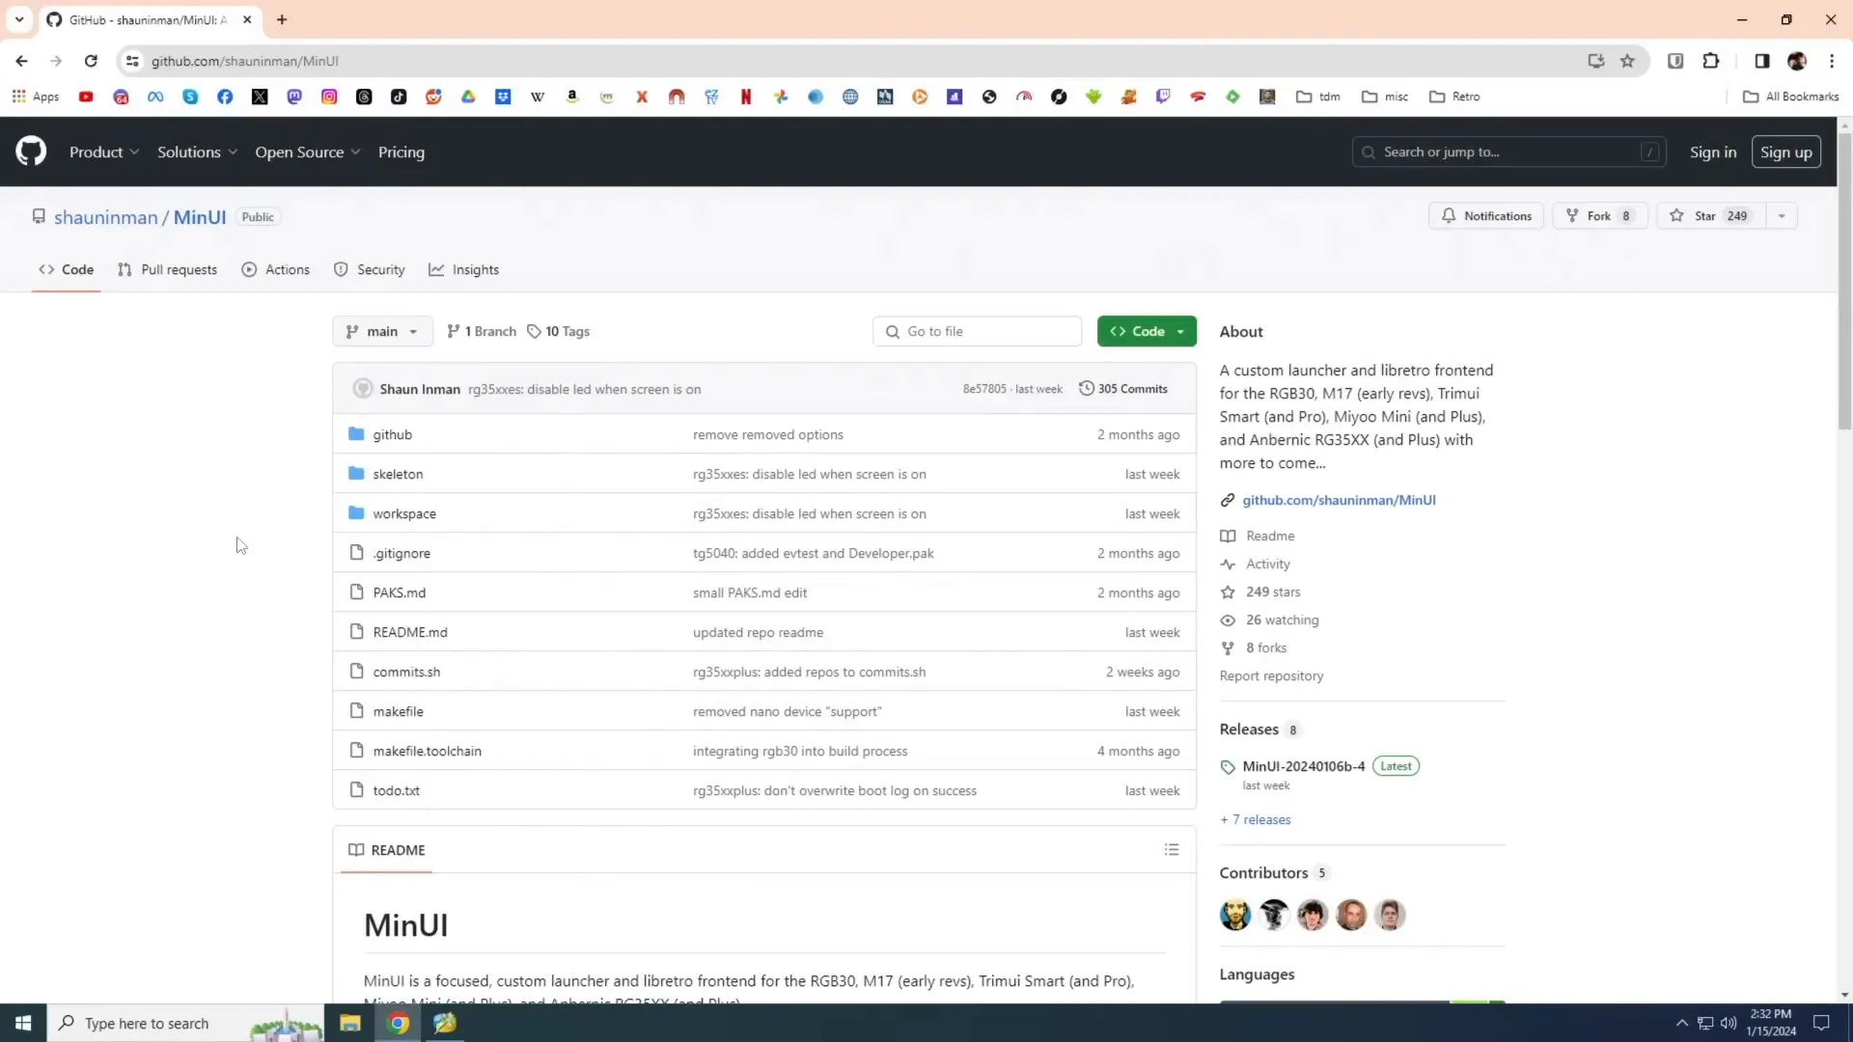Click the GitHub Octocat logo

click(31, 151)
